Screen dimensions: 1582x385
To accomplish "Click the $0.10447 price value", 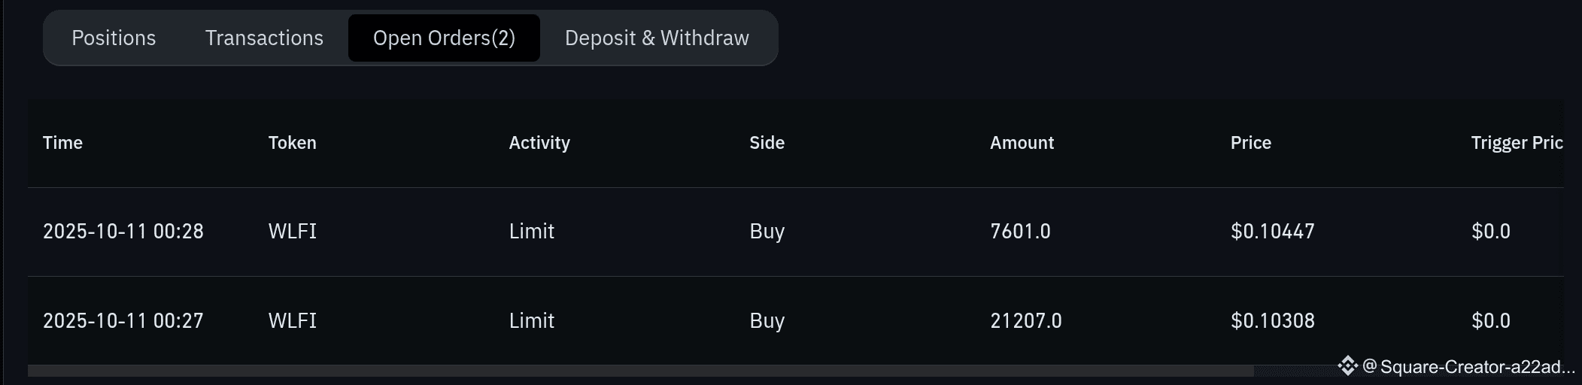I will click(1272, 232).
